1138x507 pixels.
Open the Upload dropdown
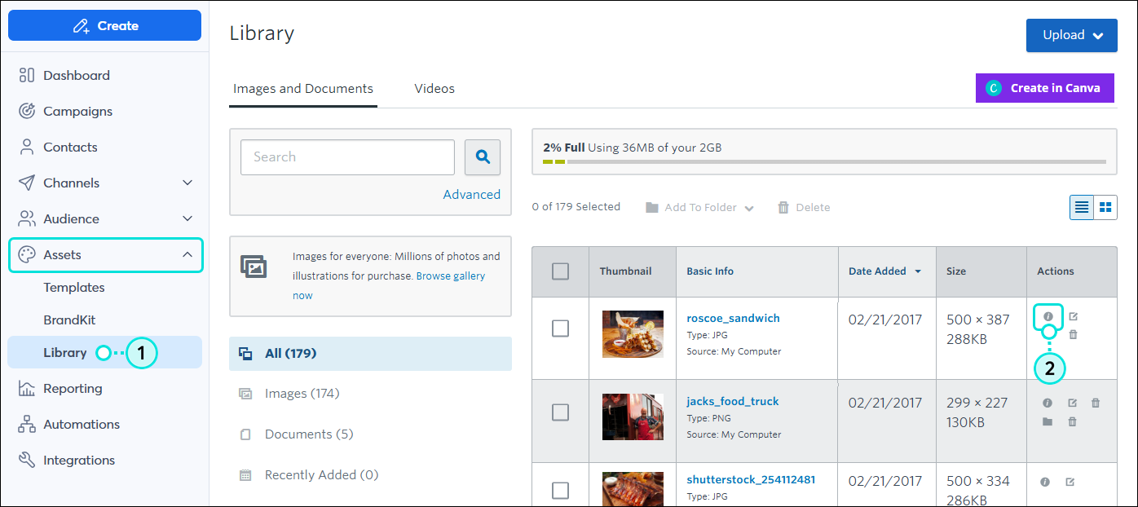(1071, 35)
